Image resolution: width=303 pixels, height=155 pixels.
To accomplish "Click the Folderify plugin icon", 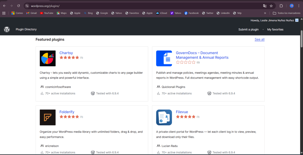I will click(x=48, y=117).
